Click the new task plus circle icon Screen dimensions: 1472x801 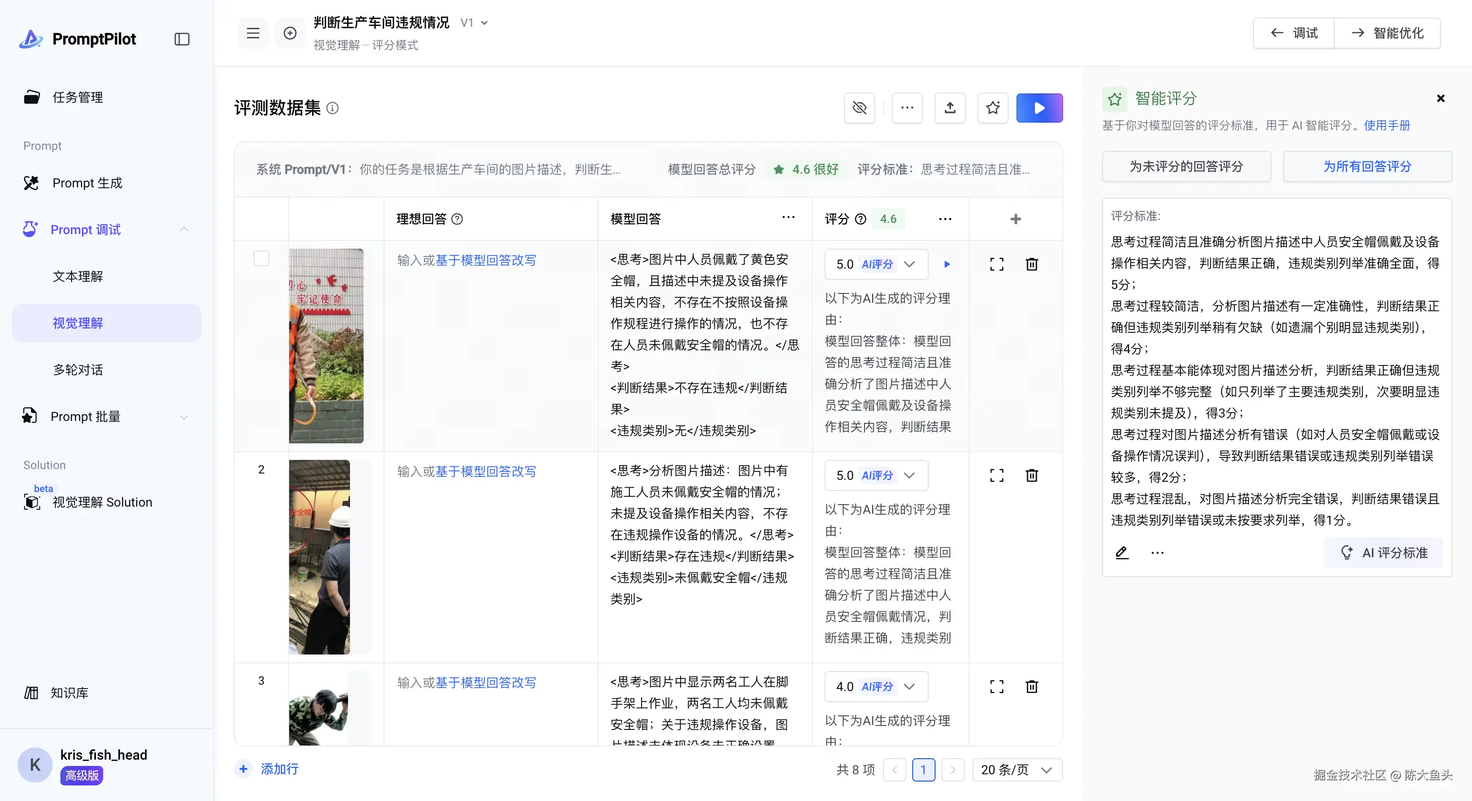pos(290,33)
